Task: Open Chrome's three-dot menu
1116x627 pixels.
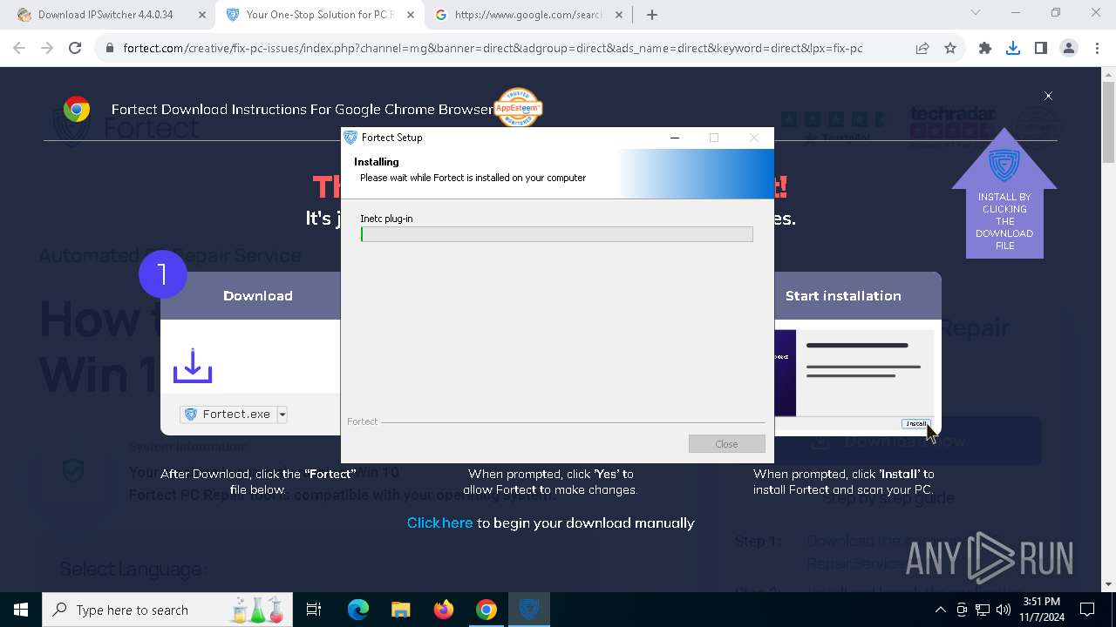Action: click(x=1096, y=49)
